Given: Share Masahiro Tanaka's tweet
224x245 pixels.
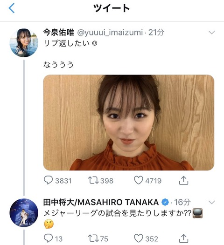Looking at the screenshot, I should [183, 238].
